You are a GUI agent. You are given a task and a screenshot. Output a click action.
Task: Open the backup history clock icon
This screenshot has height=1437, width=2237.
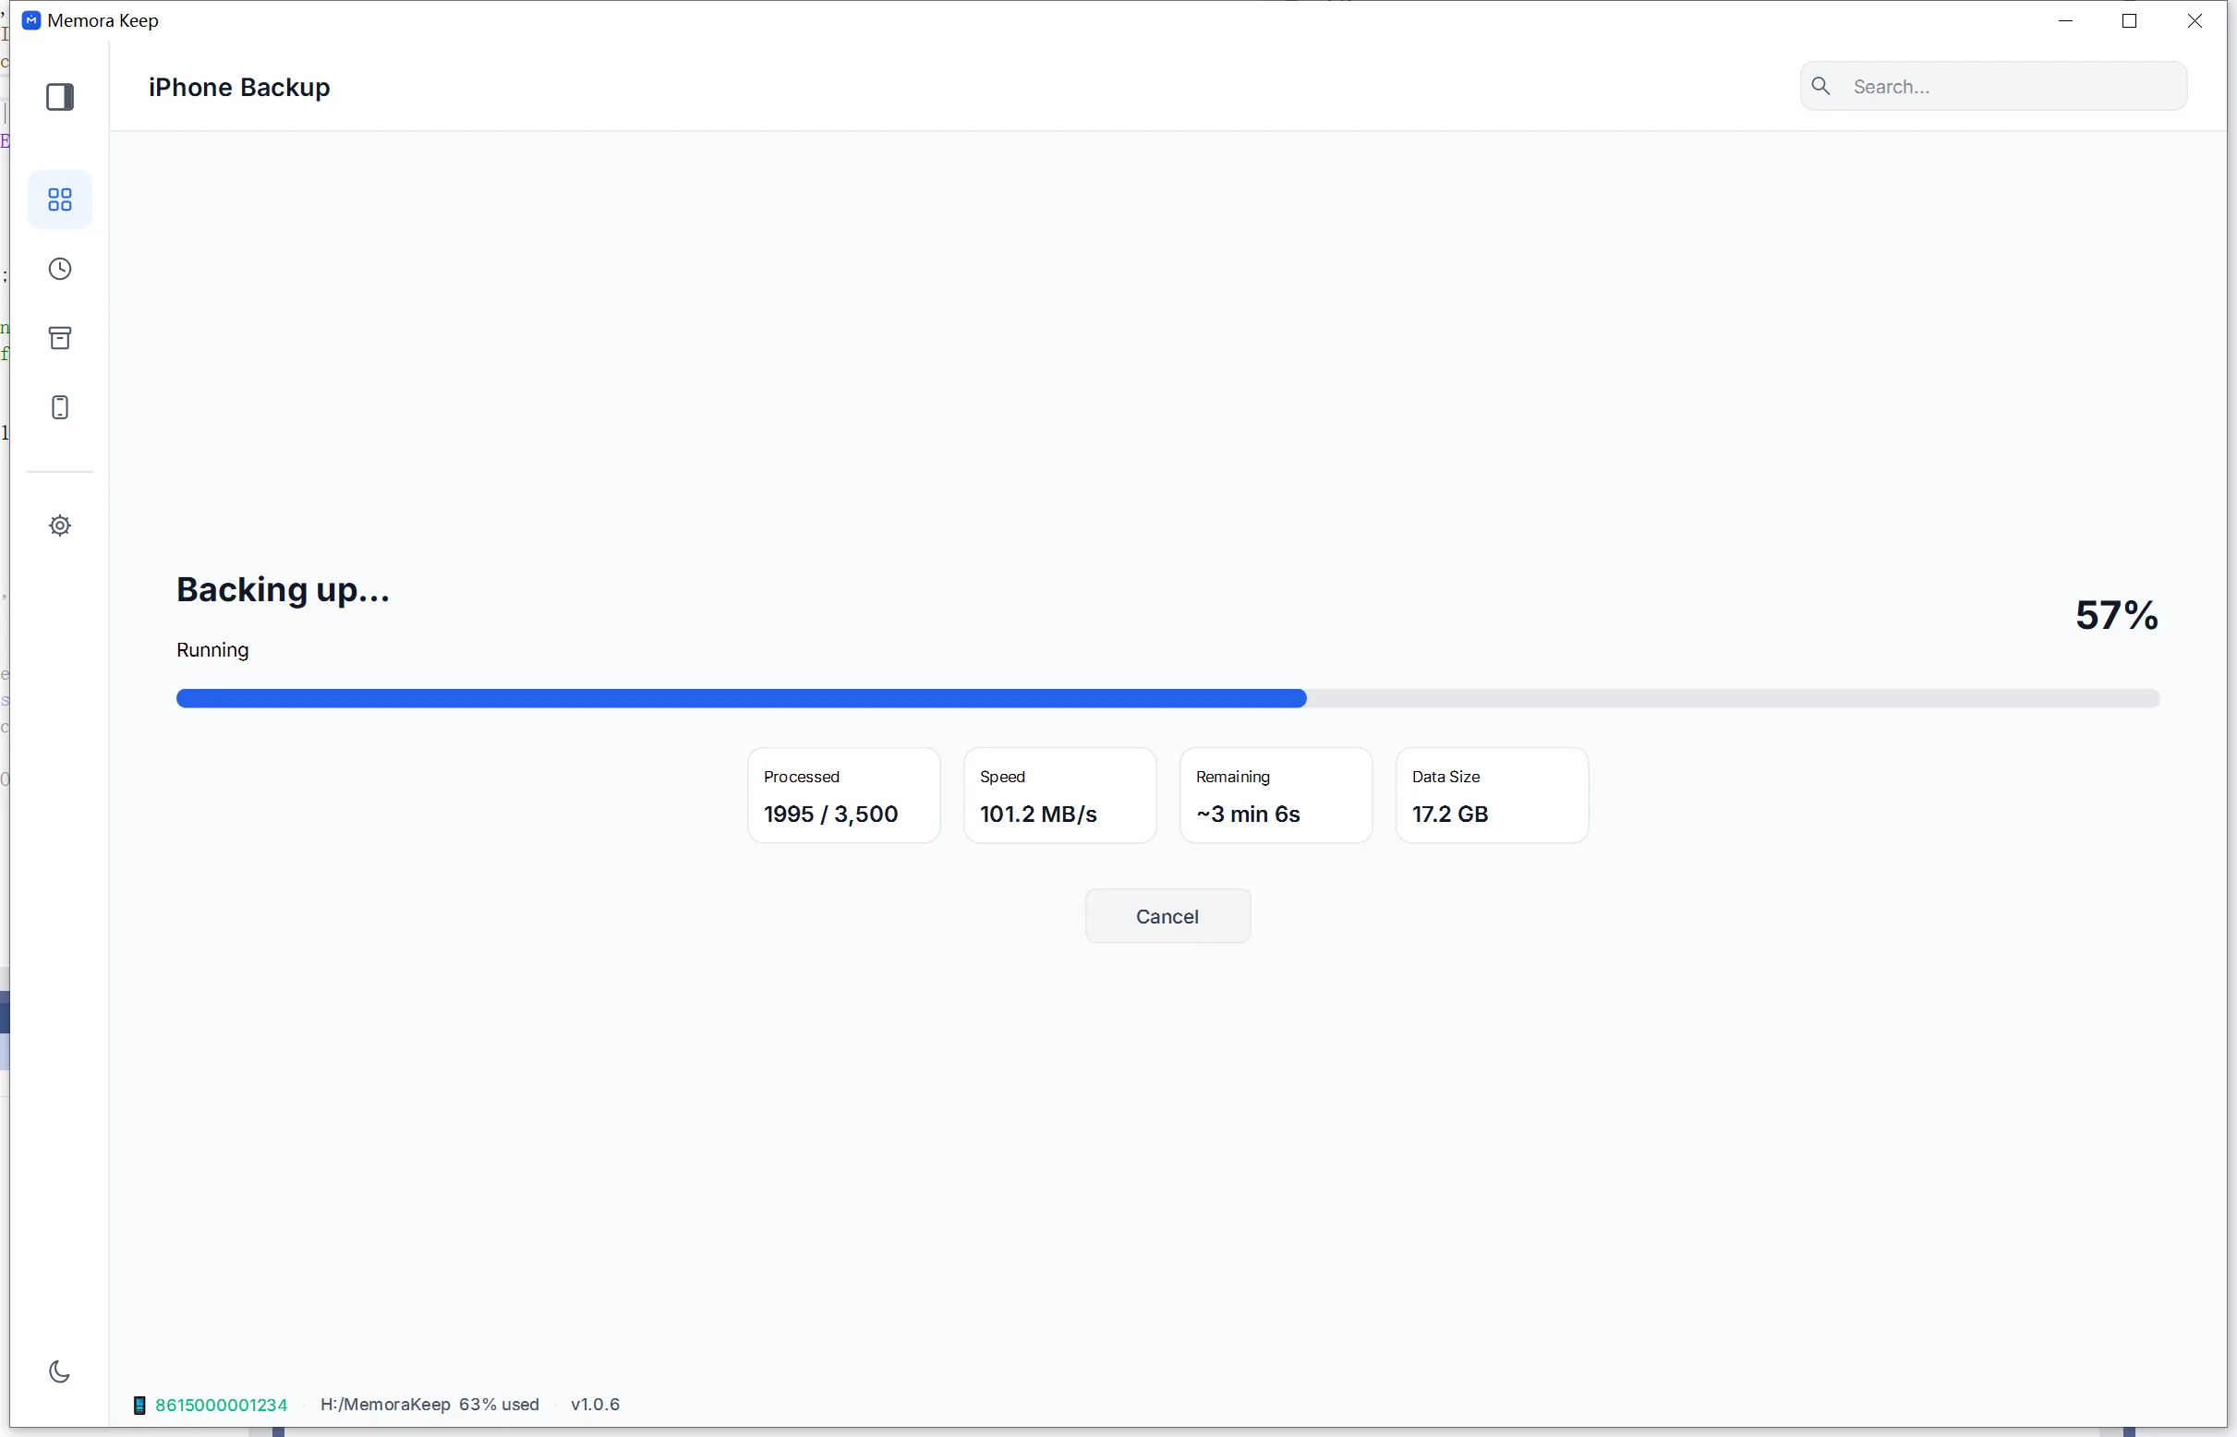click(60, 270)
